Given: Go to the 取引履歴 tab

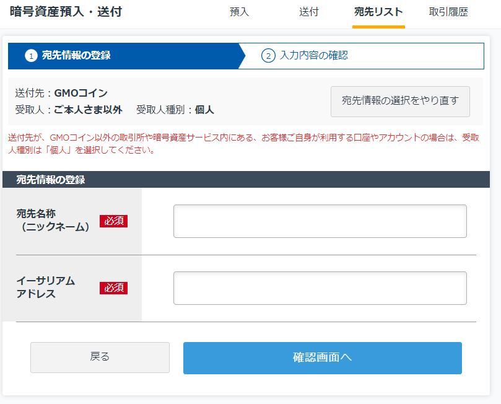Looking at the screenshot, I should click(x=448, y=12).
